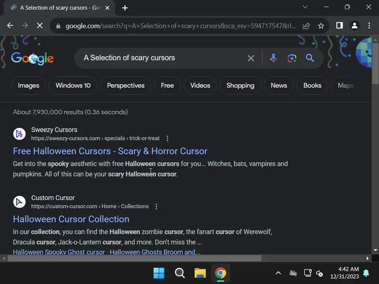The image size is (379, 284).
Task: Click the OneDrive cloud tray icon
Action: (x=293, y=273)
